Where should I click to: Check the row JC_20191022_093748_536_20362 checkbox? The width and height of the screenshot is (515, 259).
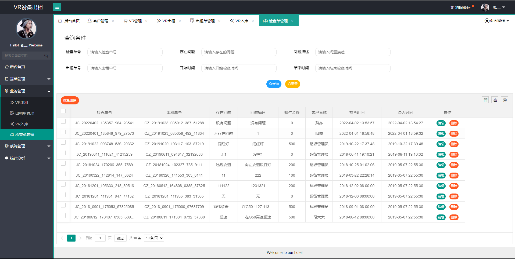coord(63,142)
